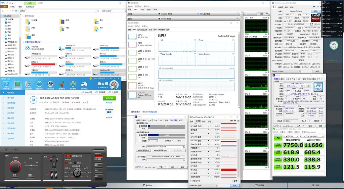
Task: Open the game controller icon in Lu Master
Action: pyautogui.click(x=84, y=84)
